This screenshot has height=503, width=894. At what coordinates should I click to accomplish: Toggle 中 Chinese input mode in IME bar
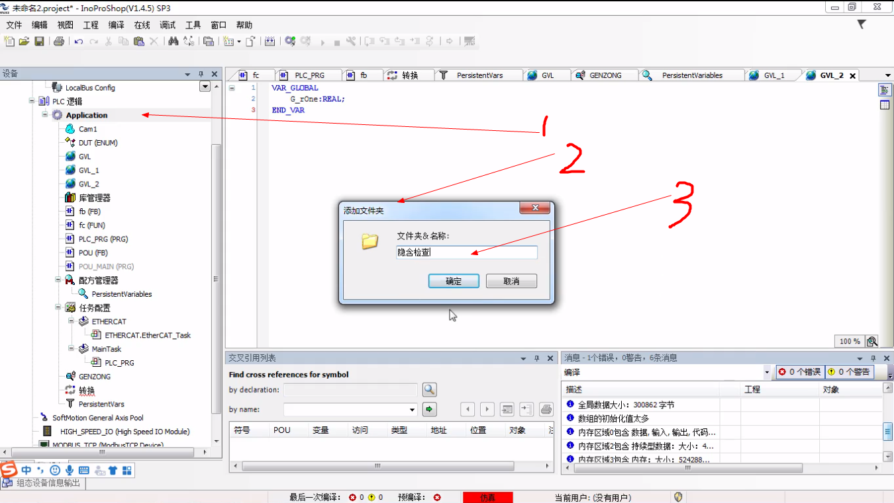pyautogui.click(x=26, y=470)
